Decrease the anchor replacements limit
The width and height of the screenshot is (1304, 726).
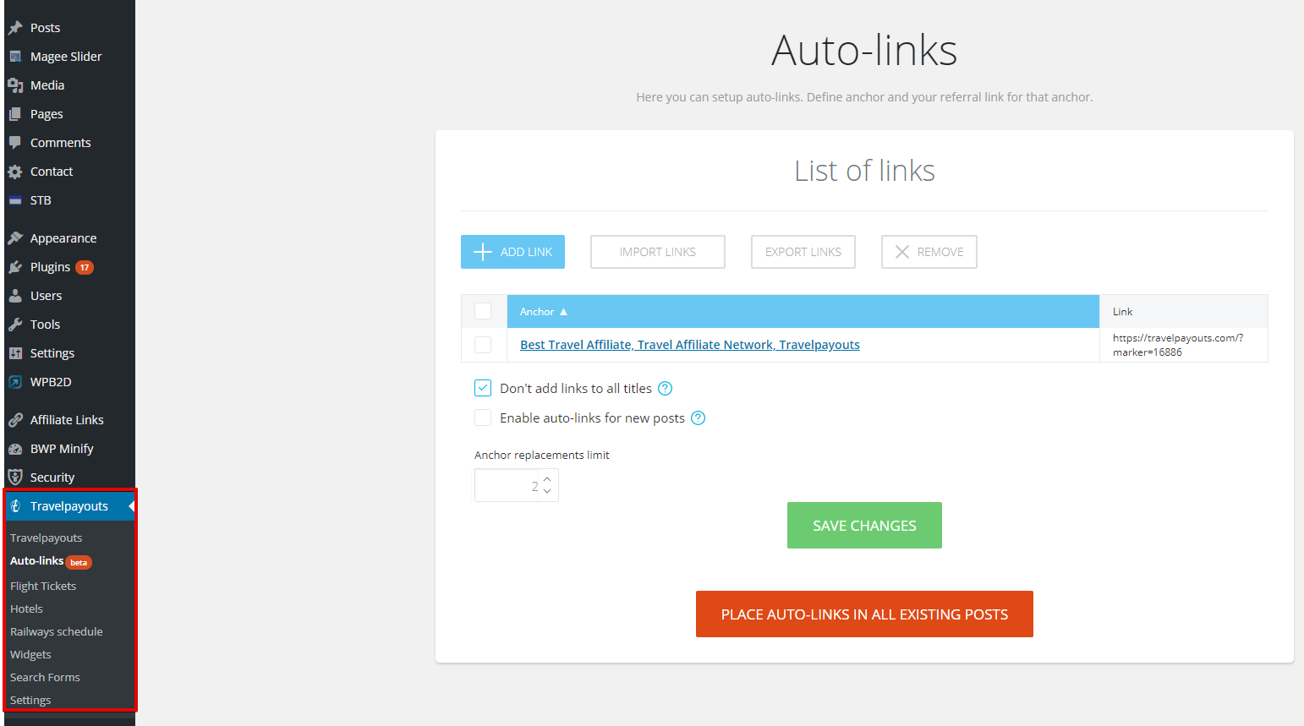[547, 491]
